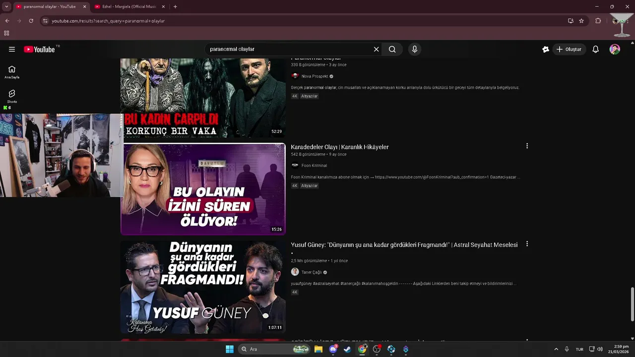Open Karadedeler Olayı video title
The height and width of the screenshot is (357, 635).
click(x=340, y=147)
